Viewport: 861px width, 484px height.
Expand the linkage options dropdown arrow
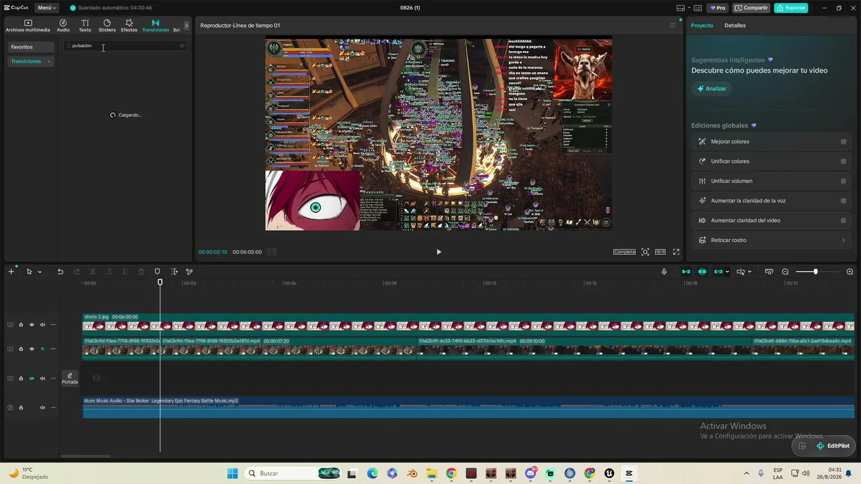[727, 272]
